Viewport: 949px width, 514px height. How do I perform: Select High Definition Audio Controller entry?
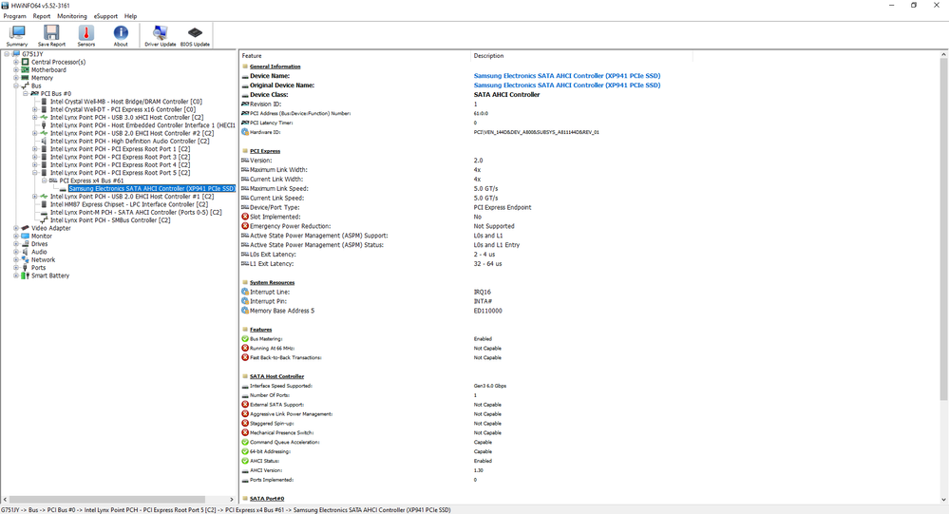[129, 141]
